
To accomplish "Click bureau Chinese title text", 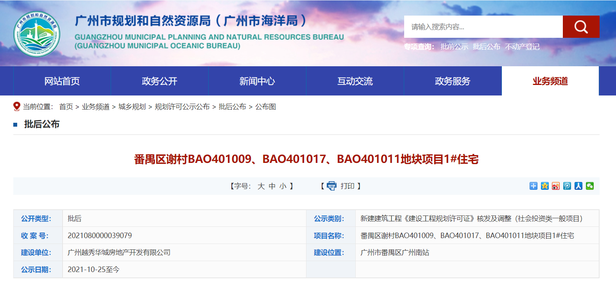I will [x=190, y=21].
